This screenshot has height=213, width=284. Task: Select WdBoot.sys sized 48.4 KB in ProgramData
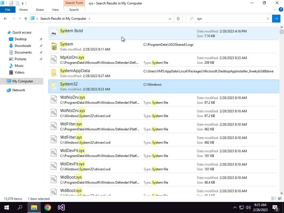click(x=164, y=179)
